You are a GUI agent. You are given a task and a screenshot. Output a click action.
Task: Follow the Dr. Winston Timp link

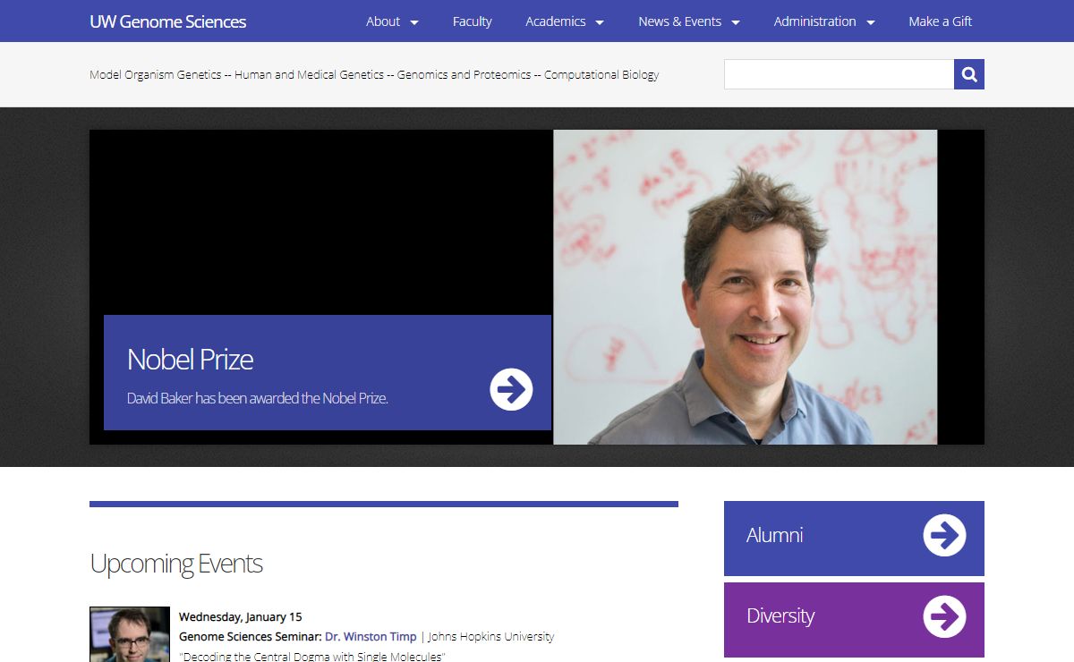371,637
